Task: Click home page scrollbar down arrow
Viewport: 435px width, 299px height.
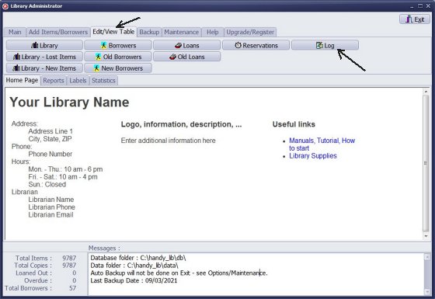Action: point(426,236)
